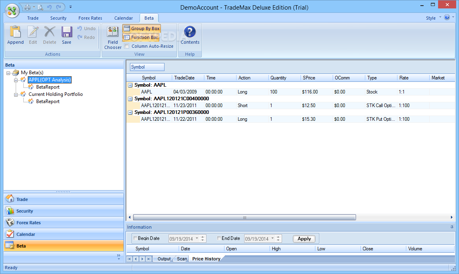Switch to the Calendar ribbon tab
This screenshot has width=459, height=274.
(123, 18)
